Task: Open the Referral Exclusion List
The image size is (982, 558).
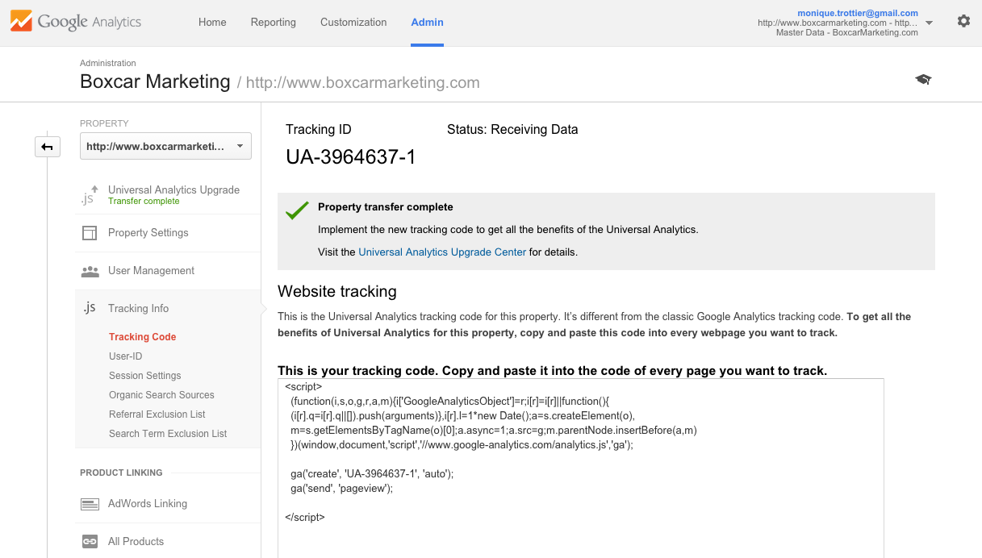Action: coord(157,414)
